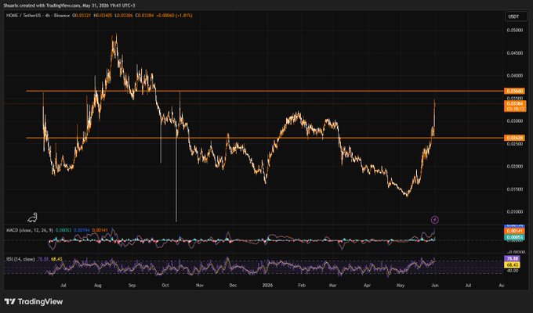This screenshot has height=313, width=533.
Task: Open the purple lightning event marker
Action: click(435, 220)
